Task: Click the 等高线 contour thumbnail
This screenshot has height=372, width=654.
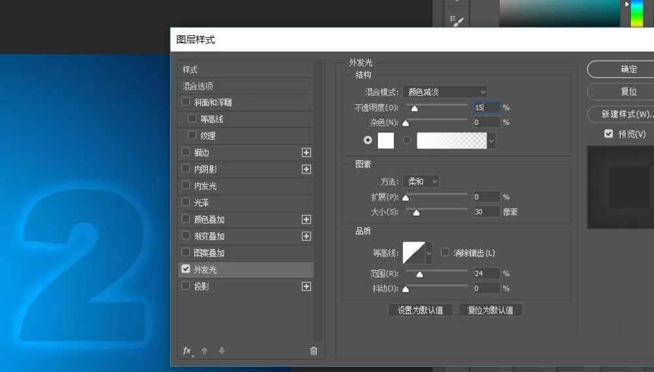Action: coord(414,253)
